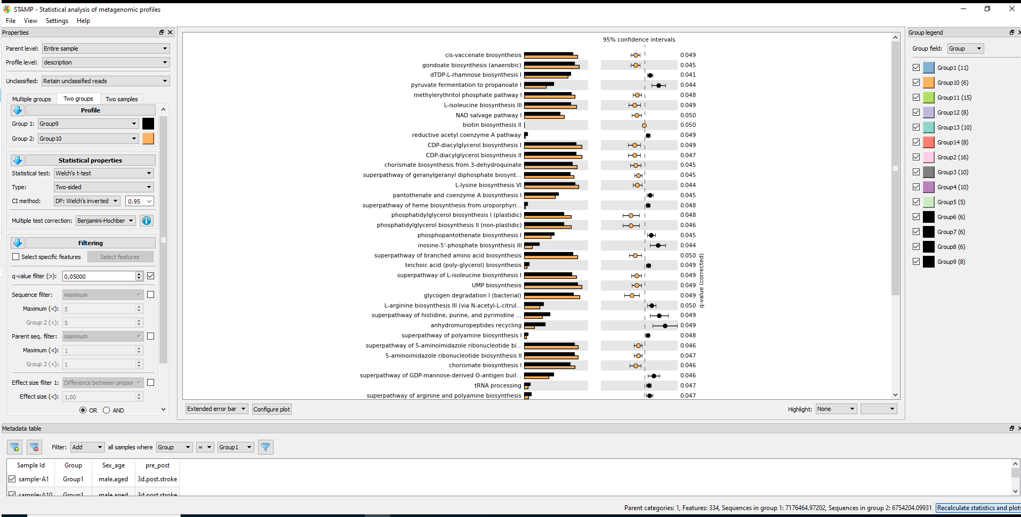
Task: Click the orange Group 2 color swatch
Action: click(148, 139)
